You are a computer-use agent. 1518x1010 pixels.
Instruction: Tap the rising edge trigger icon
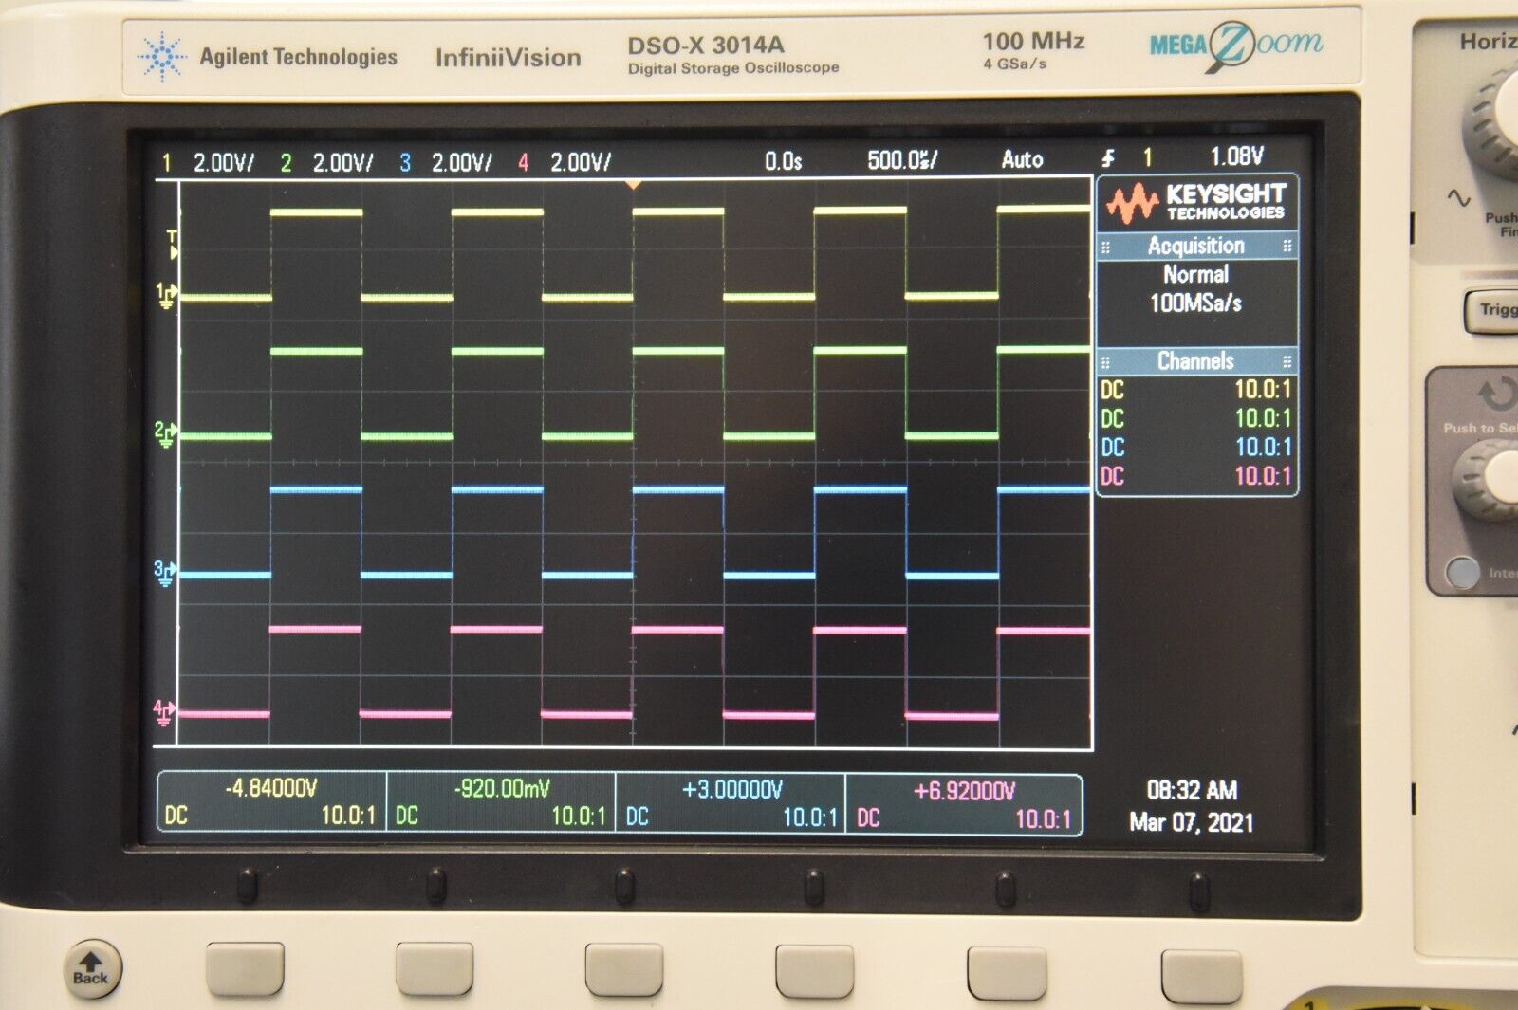point(1107,158)
